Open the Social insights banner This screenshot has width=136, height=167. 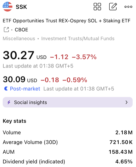tap(68, 102)
